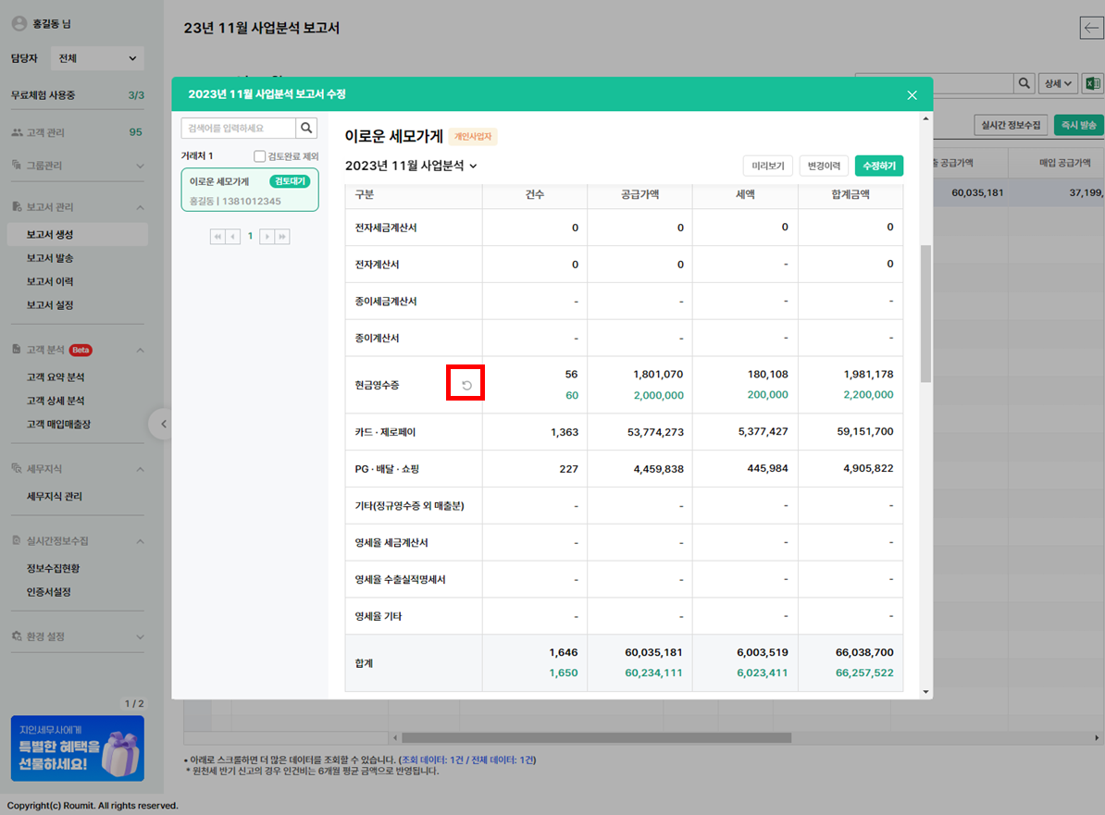Click the 검색어를 입력하세요 search field

[239, 128]
